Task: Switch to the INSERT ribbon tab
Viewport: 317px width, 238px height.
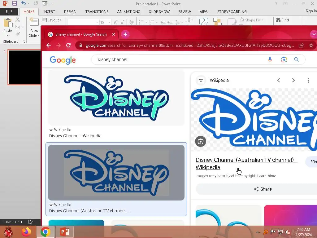Action: point(49,11)
